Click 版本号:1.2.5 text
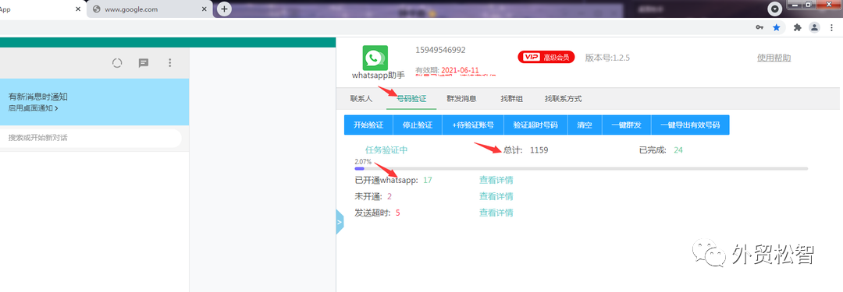Screen dimensions: 843x292 click(x=607, y=58)
